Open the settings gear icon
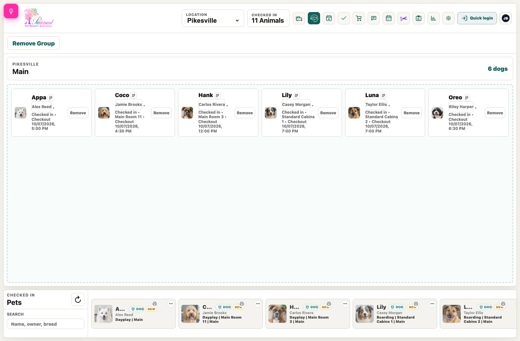520x341 pixels. pyautogui.click(x=448, y=18)
